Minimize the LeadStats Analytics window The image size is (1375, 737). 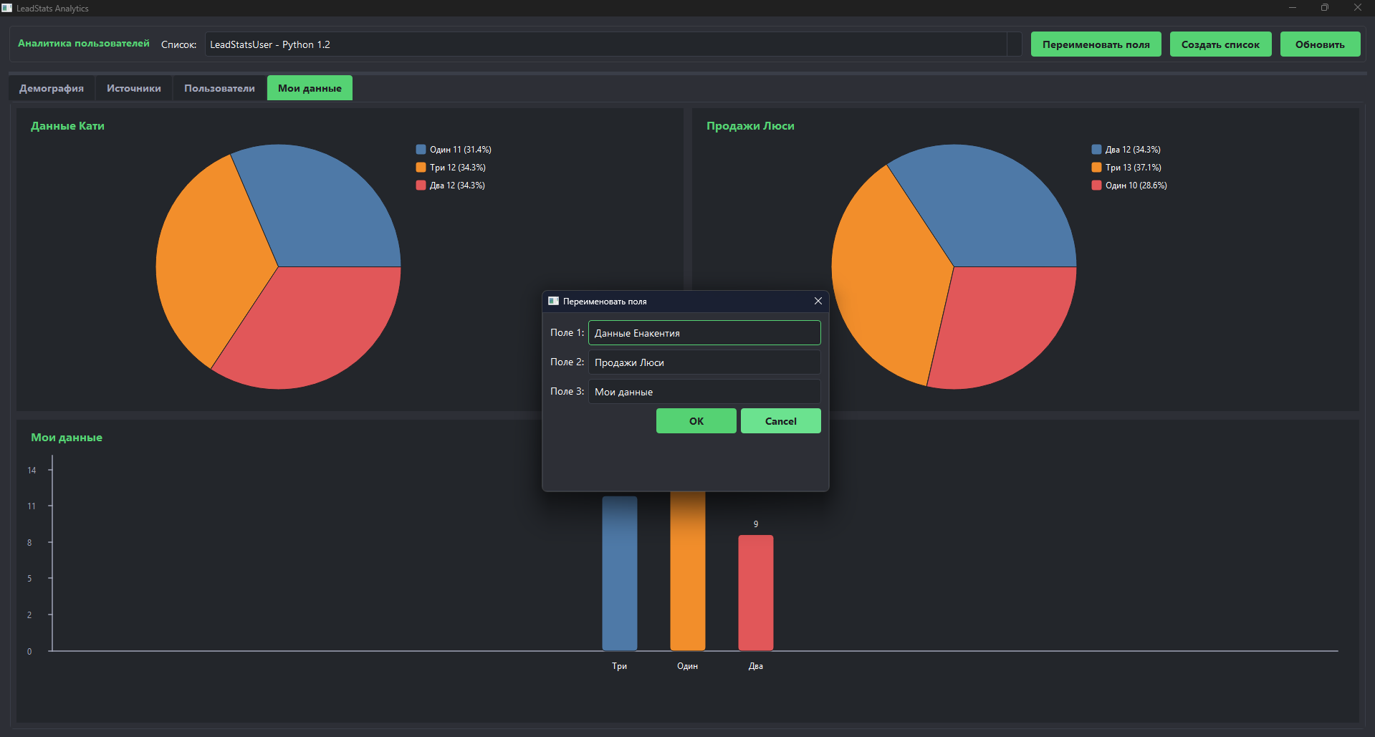pos(1293,8)
